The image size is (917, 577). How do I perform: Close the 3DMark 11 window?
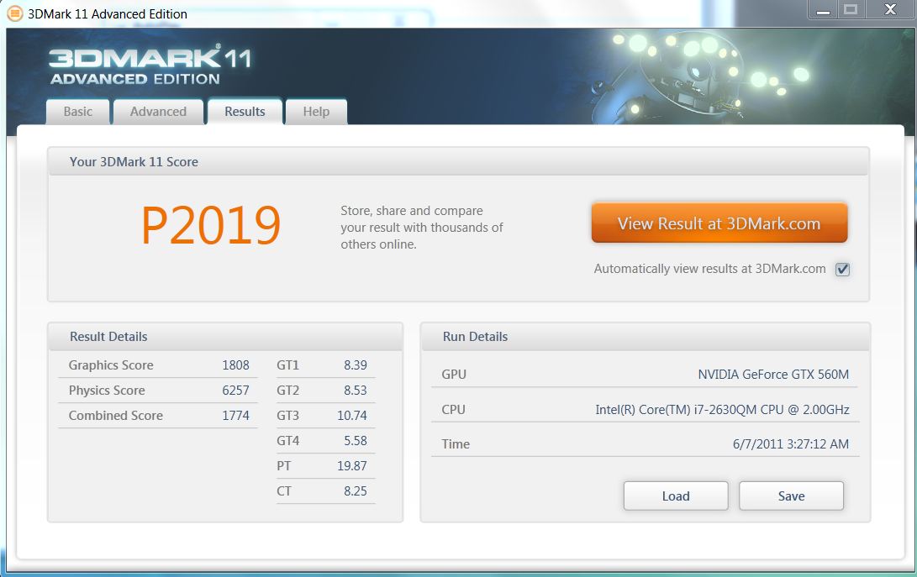point(890,9)
